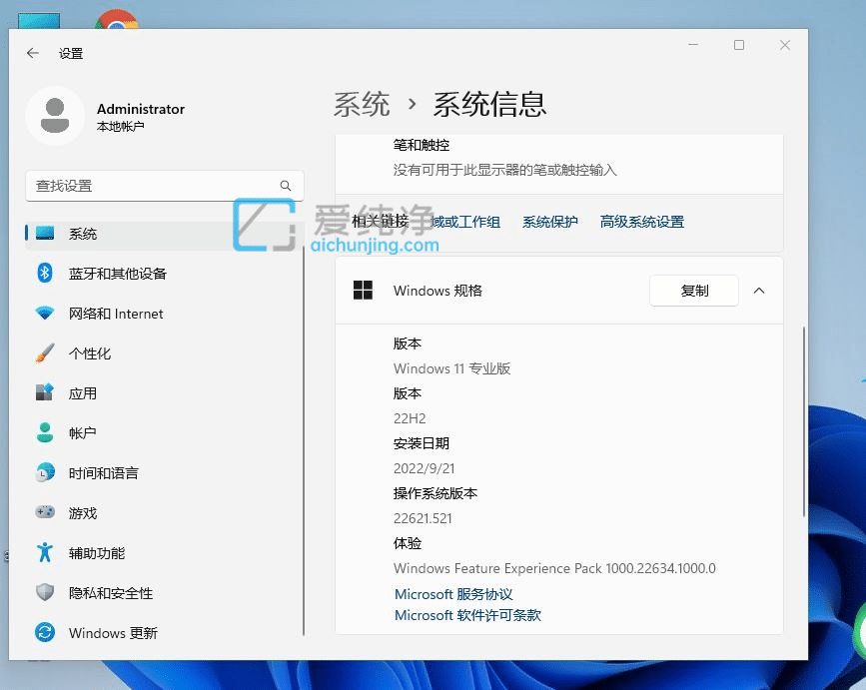Click the 系统 breadcrumb at the top
Viewport: 866px width, 690px height.
coord(362,104)
